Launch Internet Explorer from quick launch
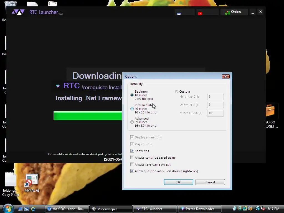This screenshot has height=213, width=284. click(x=33, y=209)
